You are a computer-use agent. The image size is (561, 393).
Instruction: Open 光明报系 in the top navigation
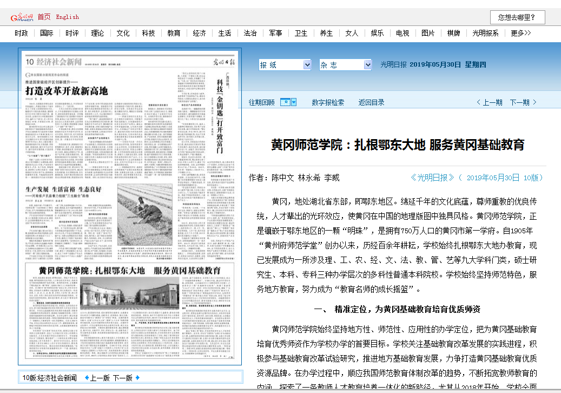tap(485, 33)
